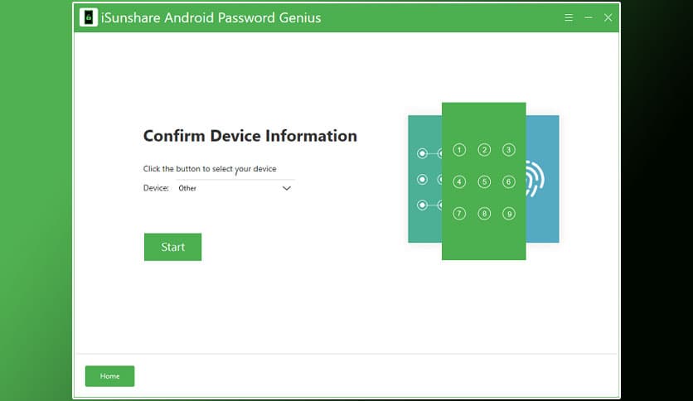Click the 'Device:' label
The image size is (693, 401).
click(x=156, y=188)
